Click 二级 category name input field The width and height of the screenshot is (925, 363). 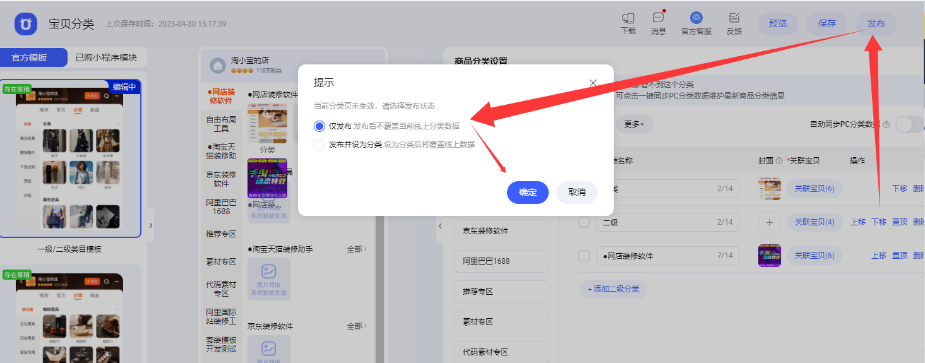[668, 222]
